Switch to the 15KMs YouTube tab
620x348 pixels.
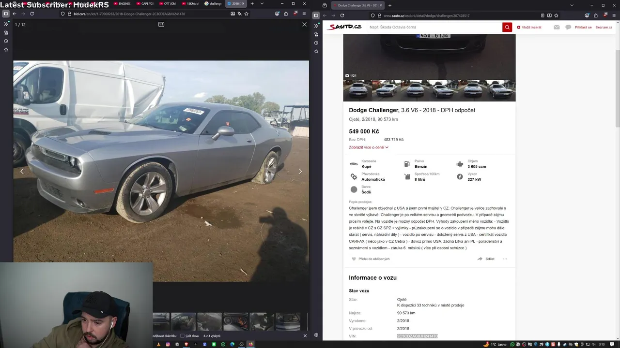pos(190,4)
